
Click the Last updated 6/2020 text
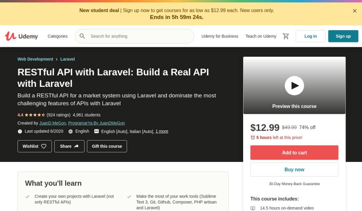(44, 131)
